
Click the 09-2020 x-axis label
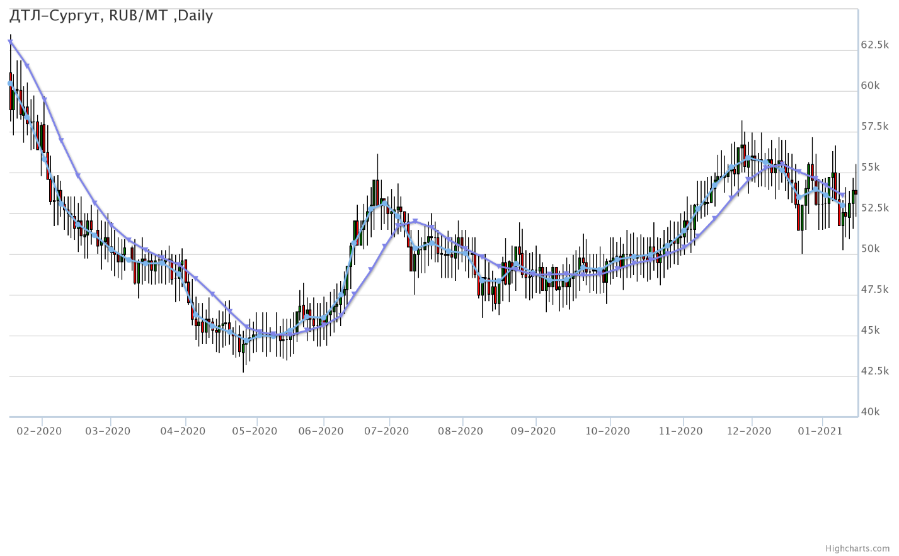point(533,431)
